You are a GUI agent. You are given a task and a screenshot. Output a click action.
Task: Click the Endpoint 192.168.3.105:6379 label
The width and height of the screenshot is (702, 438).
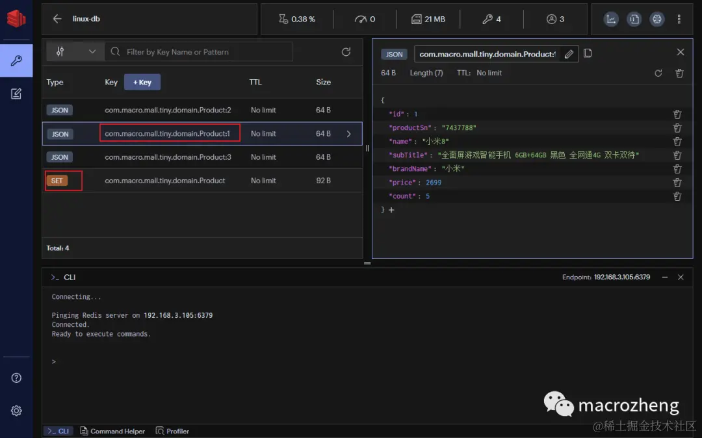coord(606,277)
